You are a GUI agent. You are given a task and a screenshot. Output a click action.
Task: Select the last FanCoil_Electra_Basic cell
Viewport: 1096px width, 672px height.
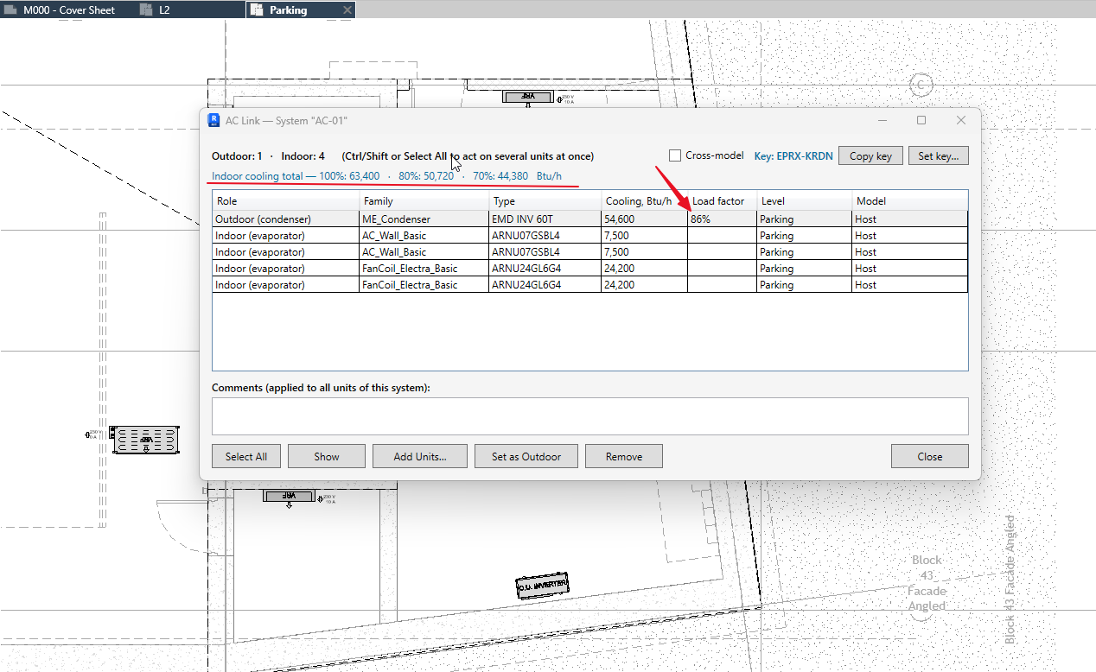(x=424, y=285)
